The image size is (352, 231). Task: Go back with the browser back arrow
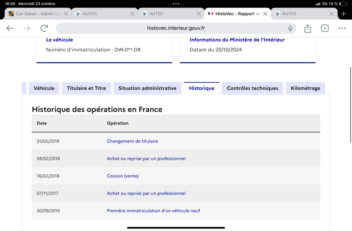click(x=10, y=28)
